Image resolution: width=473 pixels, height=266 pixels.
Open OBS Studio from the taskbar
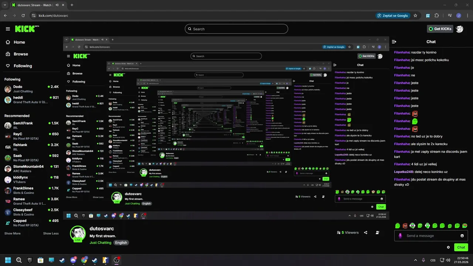tap(116, 260)
